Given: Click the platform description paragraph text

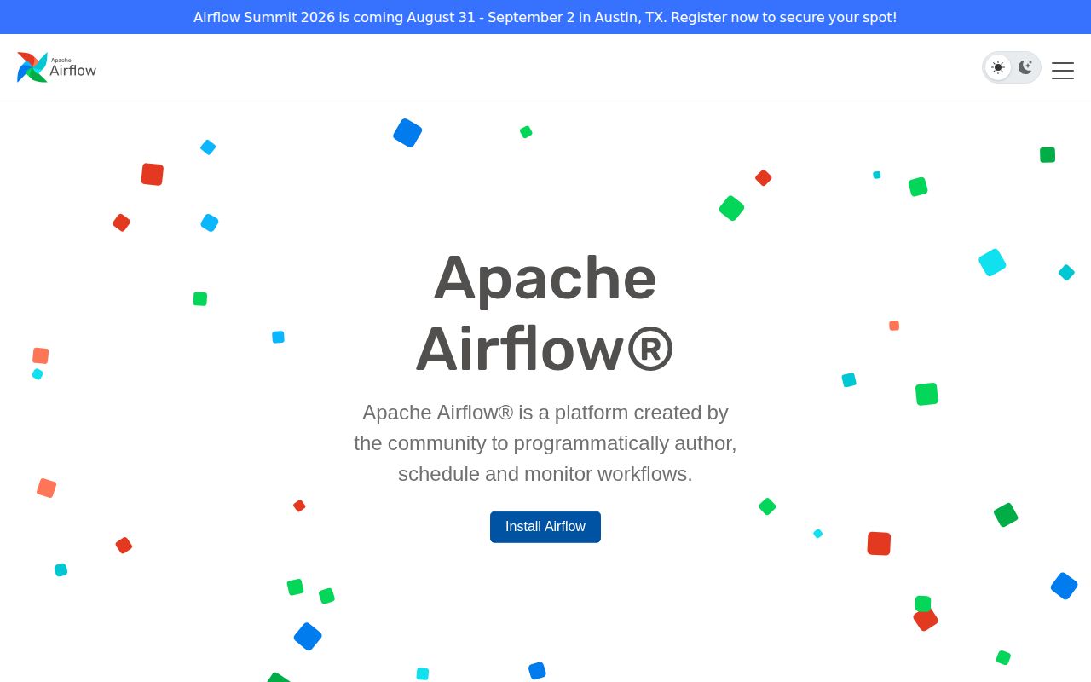Looking at the screenshot, I should pyautogui.click(x=545, y=443).
